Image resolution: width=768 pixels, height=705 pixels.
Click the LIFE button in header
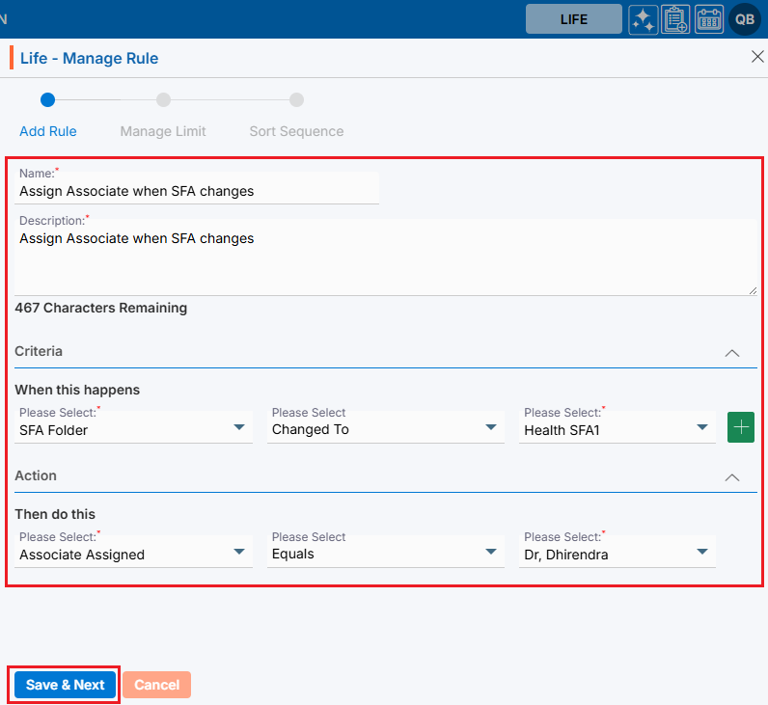pyautogui.click(x=573, y=19)
